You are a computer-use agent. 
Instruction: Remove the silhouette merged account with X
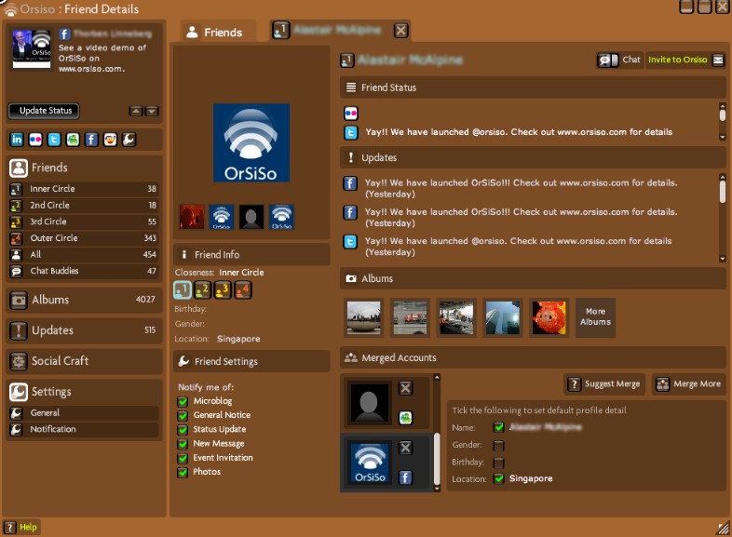tap(406, 388)
